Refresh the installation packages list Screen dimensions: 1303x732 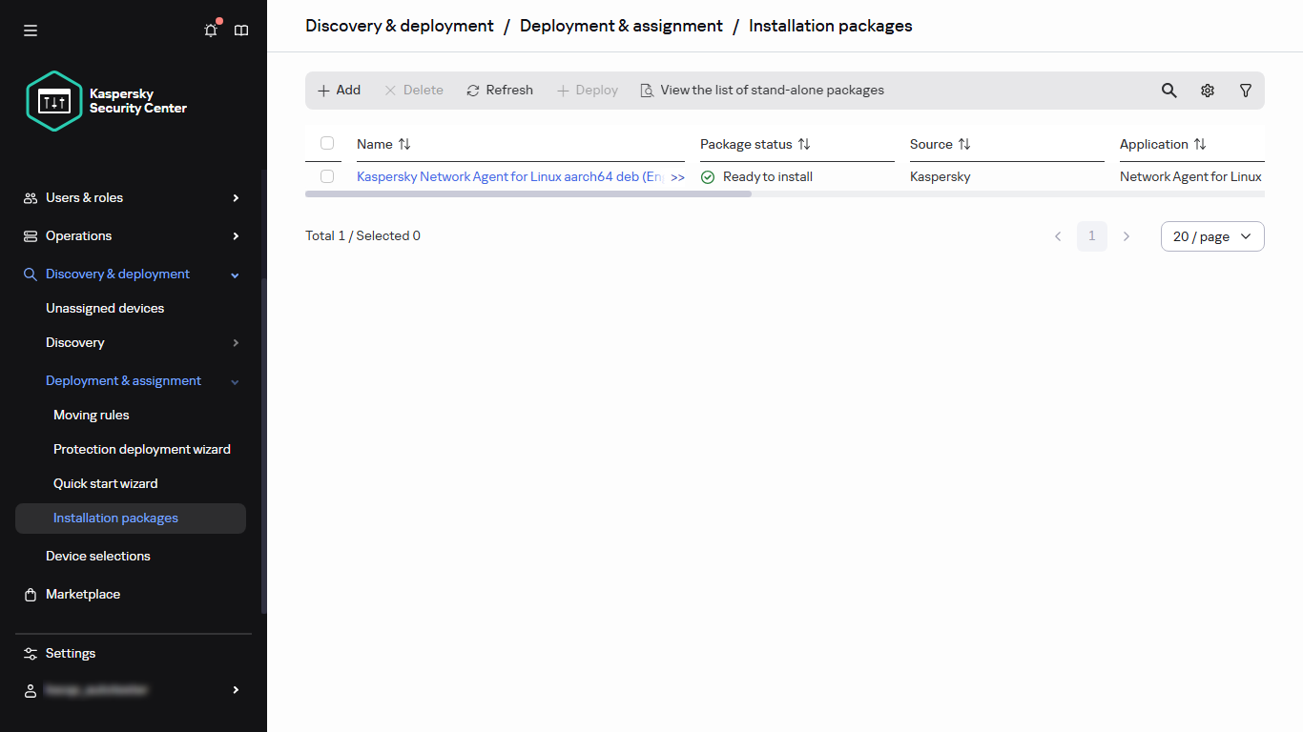[x=499, y=90]
